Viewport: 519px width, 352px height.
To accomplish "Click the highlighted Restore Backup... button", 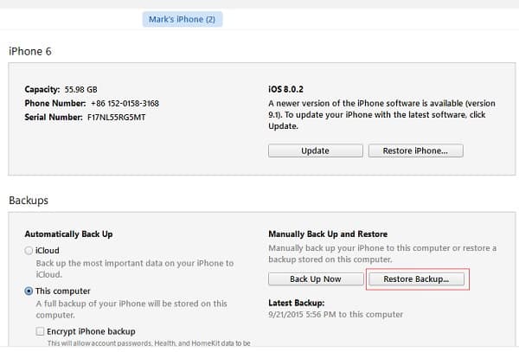I will click(416, 278).
